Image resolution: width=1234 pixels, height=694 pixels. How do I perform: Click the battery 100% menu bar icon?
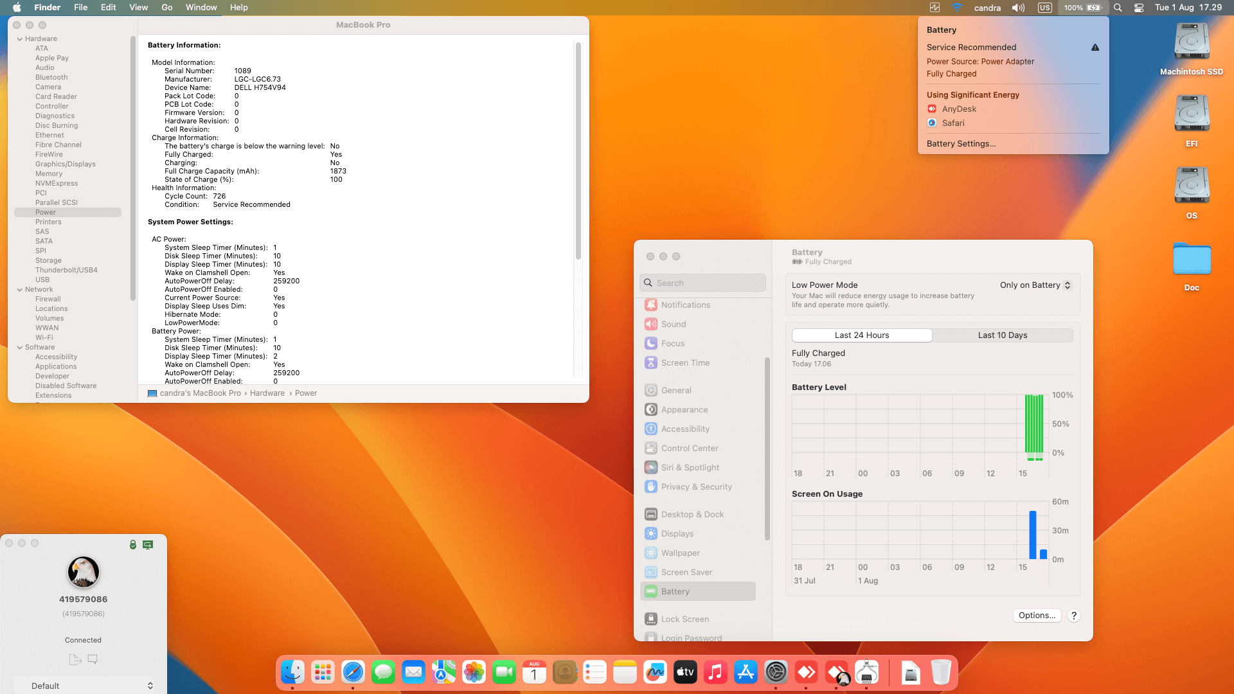click(1082, 8)
